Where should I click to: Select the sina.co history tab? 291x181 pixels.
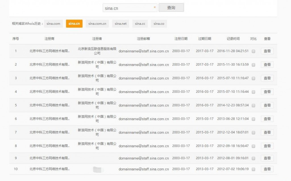pos(159,24)
